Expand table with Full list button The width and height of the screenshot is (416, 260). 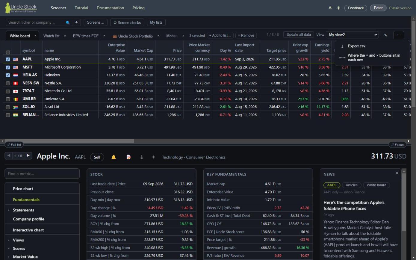click(14, 145)
